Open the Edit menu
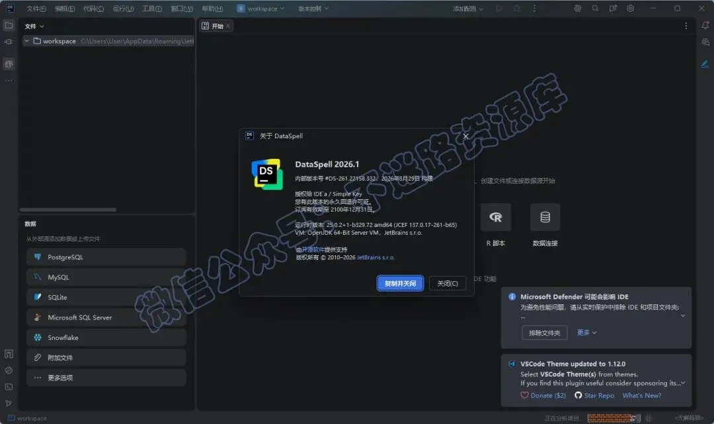This screenshot has height=424, width=714. pyautogui.click(x=65, y=9)
